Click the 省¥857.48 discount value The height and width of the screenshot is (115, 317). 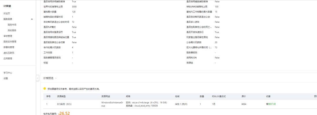(x=271, y=104)
